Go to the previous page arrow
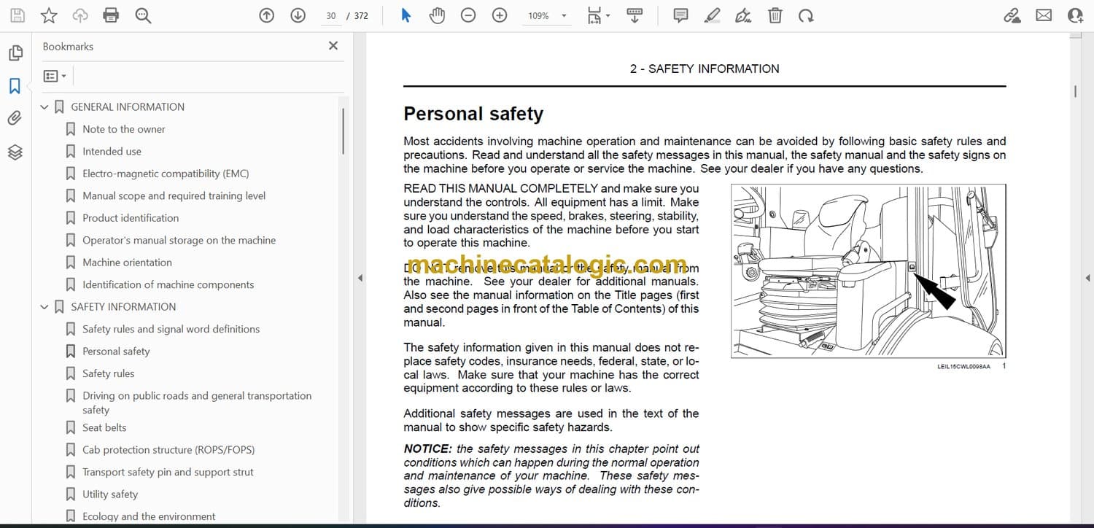1094x528 pixels. point(267,15)
